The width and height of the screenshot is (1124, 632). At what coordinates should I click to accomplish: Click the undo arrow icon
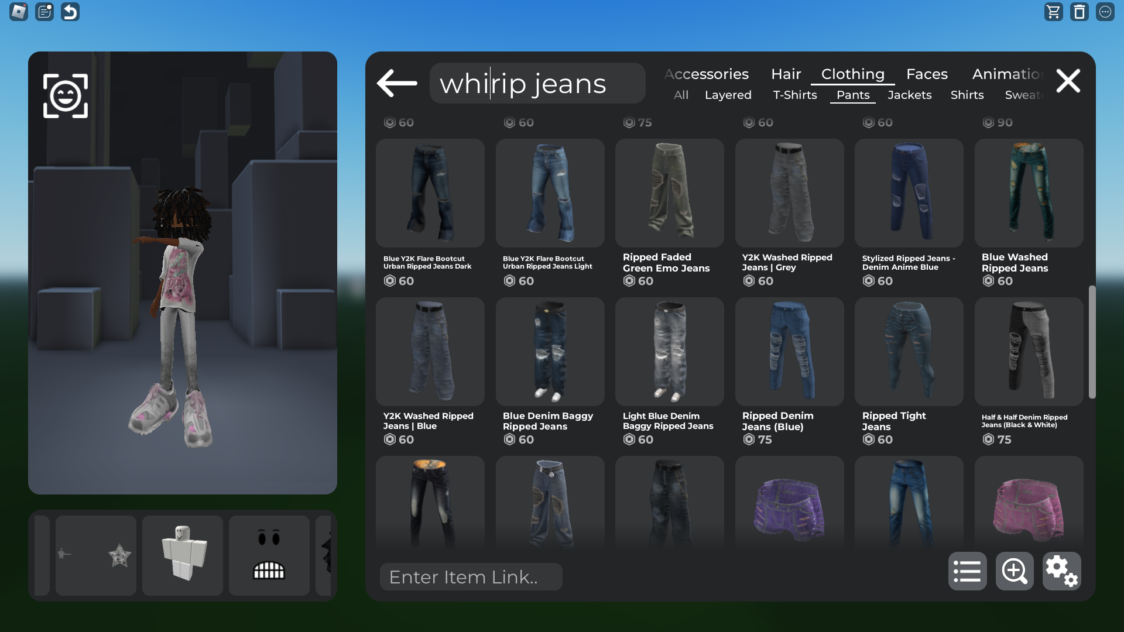tap(70, 12)
